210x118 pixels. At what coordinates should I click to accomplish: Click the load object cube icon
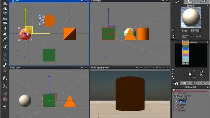tap(5, 47)
